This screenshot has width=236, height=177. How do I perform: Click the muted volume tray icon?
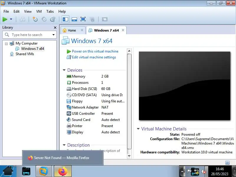coord(203,172)
